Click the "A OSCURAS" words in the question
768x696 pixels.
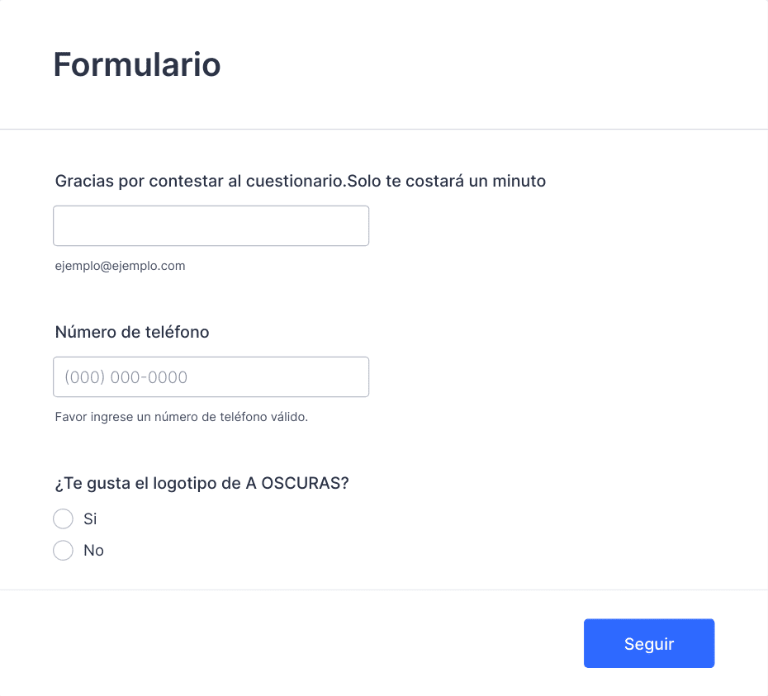pos(297,484)
